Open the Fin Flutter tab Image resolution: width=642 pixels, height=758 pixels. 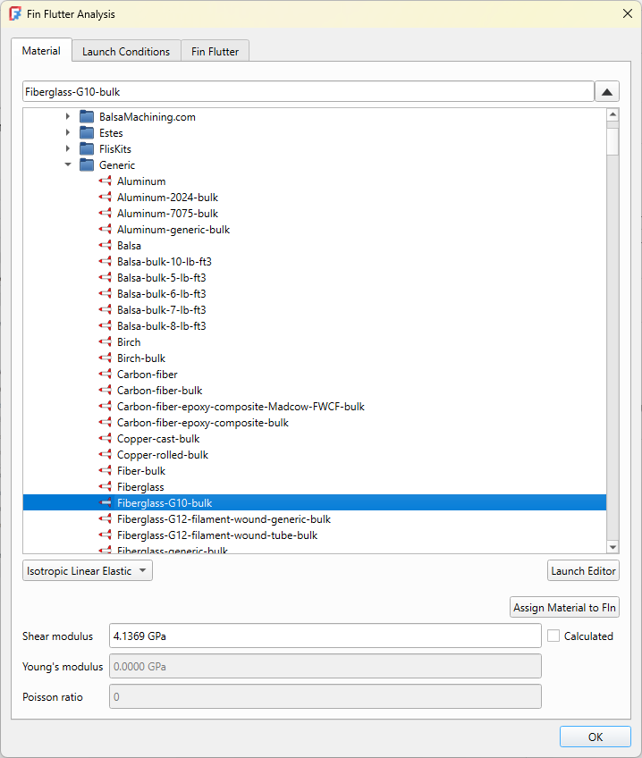click(x=215, y=51)
